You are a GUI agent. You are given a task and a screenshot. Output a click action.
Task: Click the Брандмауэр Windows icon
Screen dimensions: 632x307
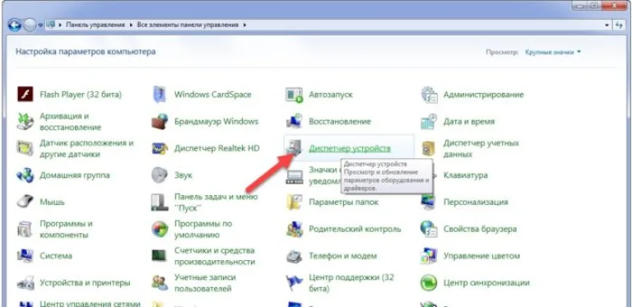(x=160, y=122)
